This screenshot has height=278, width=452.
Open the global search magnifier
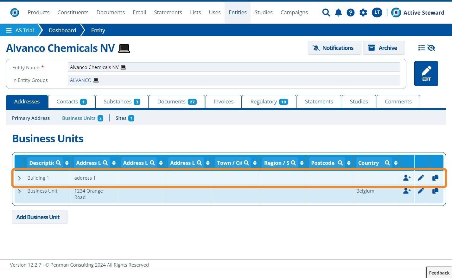coord(326,12)
